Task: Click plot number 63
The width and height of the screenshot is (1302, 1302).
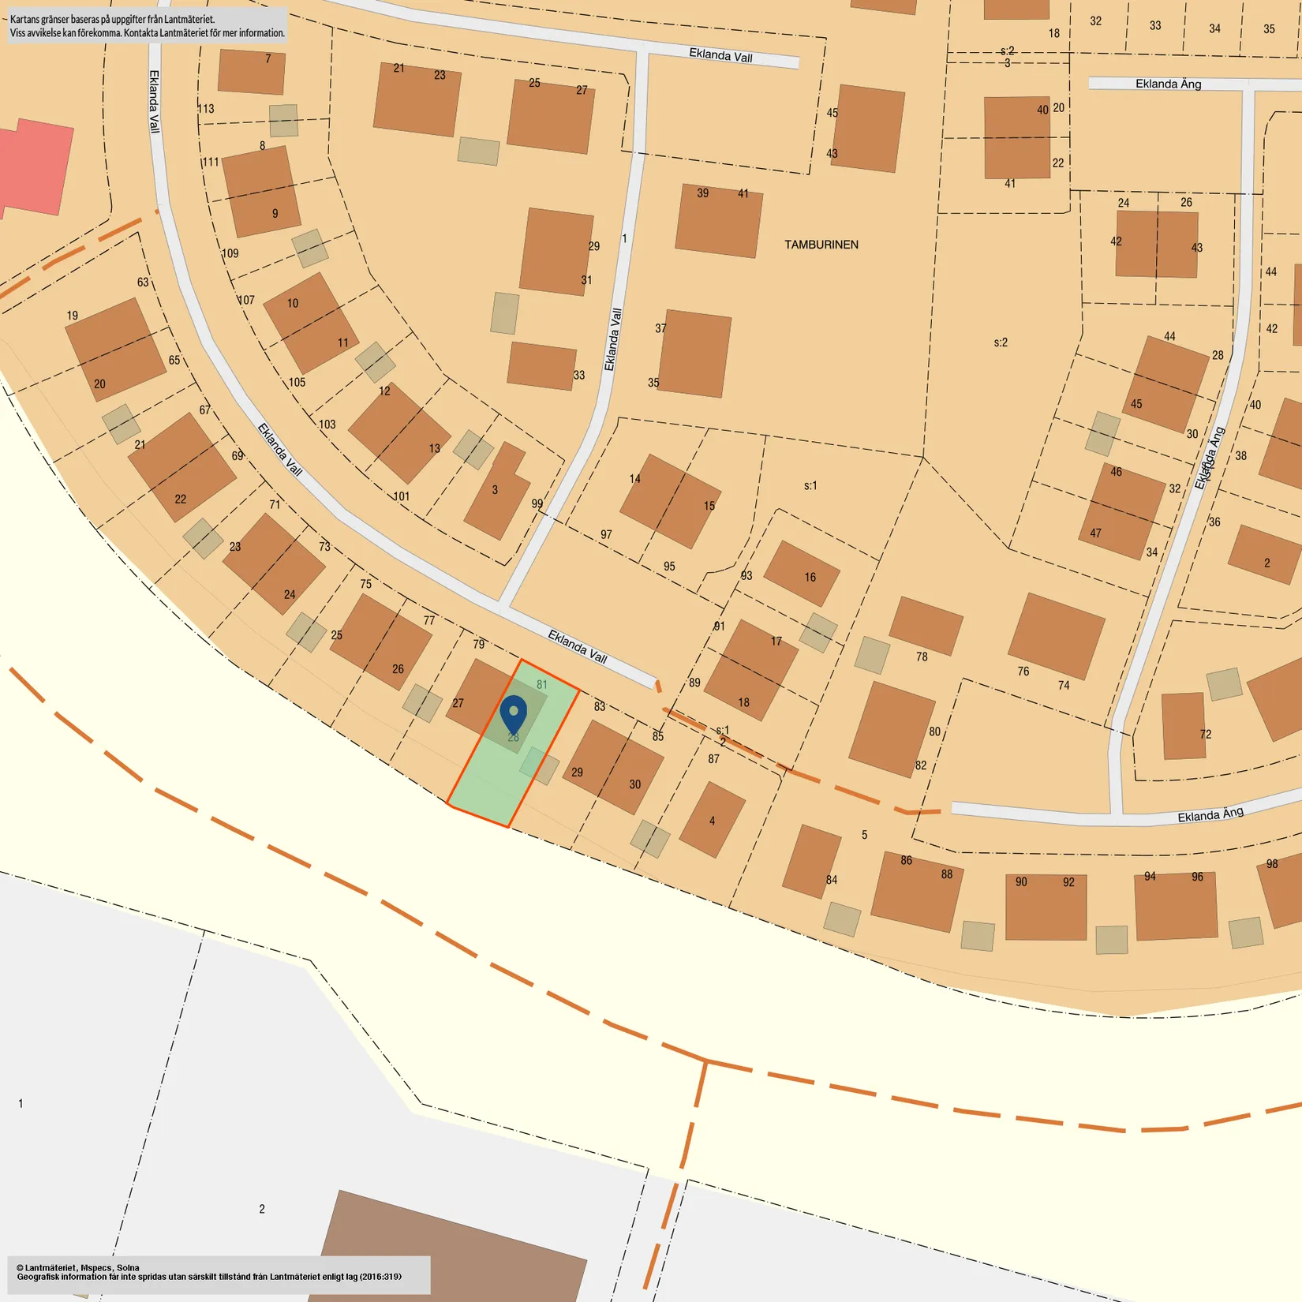Action: click(x=143, y=282)
